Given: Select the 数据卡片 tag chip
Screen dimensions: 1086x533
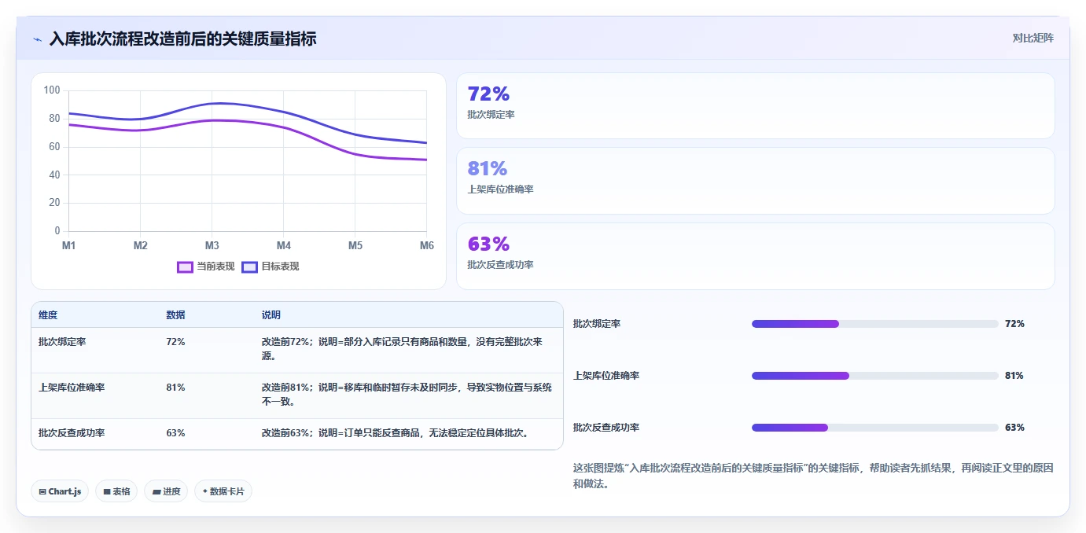Looking at the screenshot, I should pos(223,491).
